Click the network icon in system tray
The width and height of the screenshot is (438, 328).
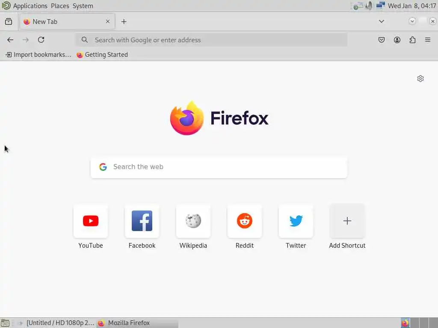tap(380, 6)
